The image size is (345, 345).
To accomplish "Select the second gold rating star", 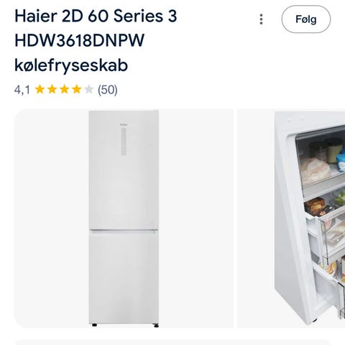I will [52, 89].
